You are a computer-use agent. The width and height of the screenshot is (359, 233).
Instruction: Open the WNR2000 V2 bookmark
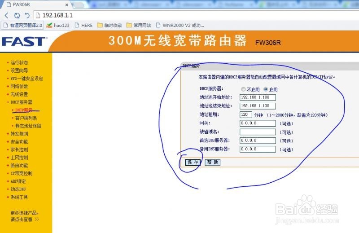click(x=180, y=25)
